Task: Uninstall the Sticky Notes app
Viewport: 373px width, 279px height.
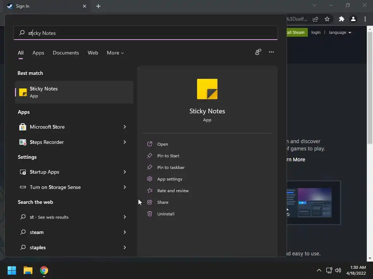Action: point(166,214)
